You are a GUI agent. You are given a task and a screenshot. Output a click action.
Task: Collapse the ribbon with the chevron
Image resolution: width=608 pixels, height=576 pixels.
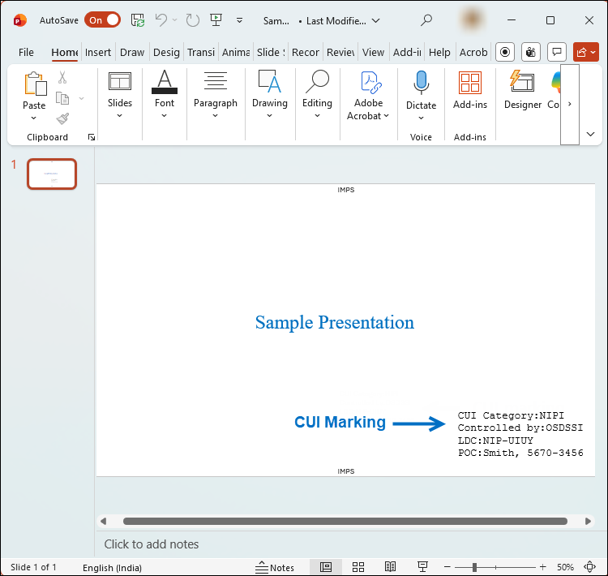[590, 135]
